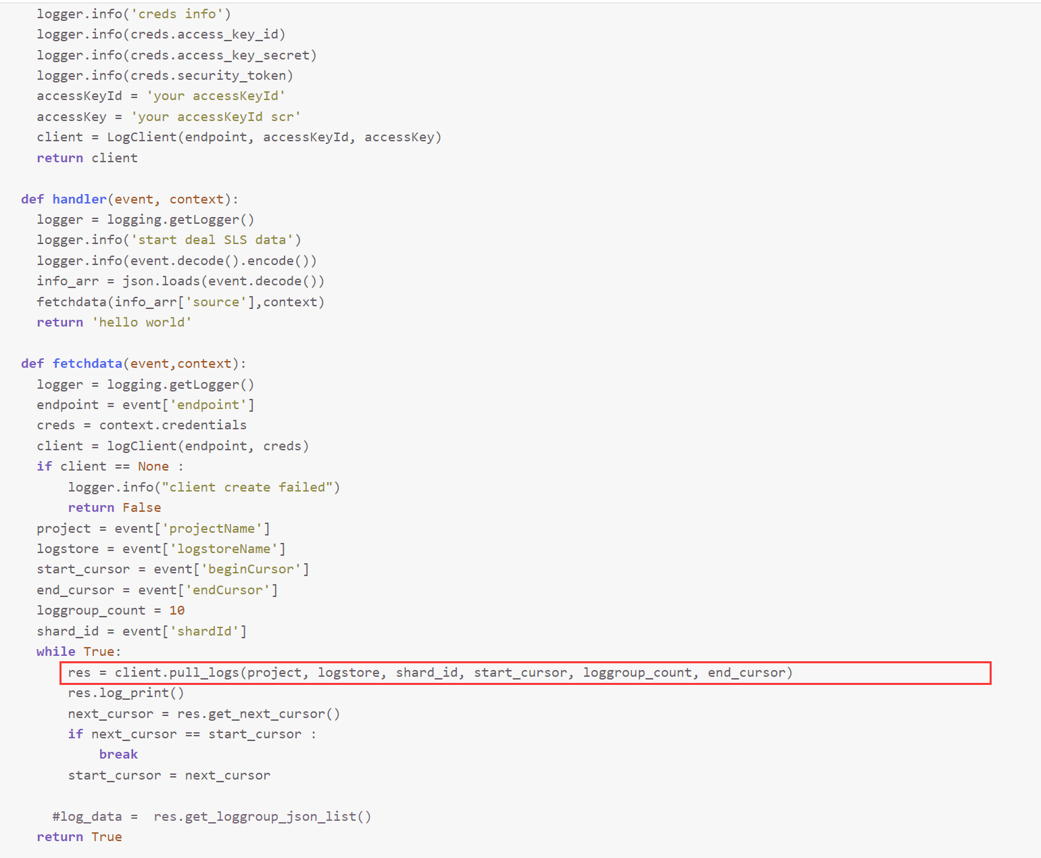Click the 'def handler(event, context):' line
1041x858 pixels.
130,199
